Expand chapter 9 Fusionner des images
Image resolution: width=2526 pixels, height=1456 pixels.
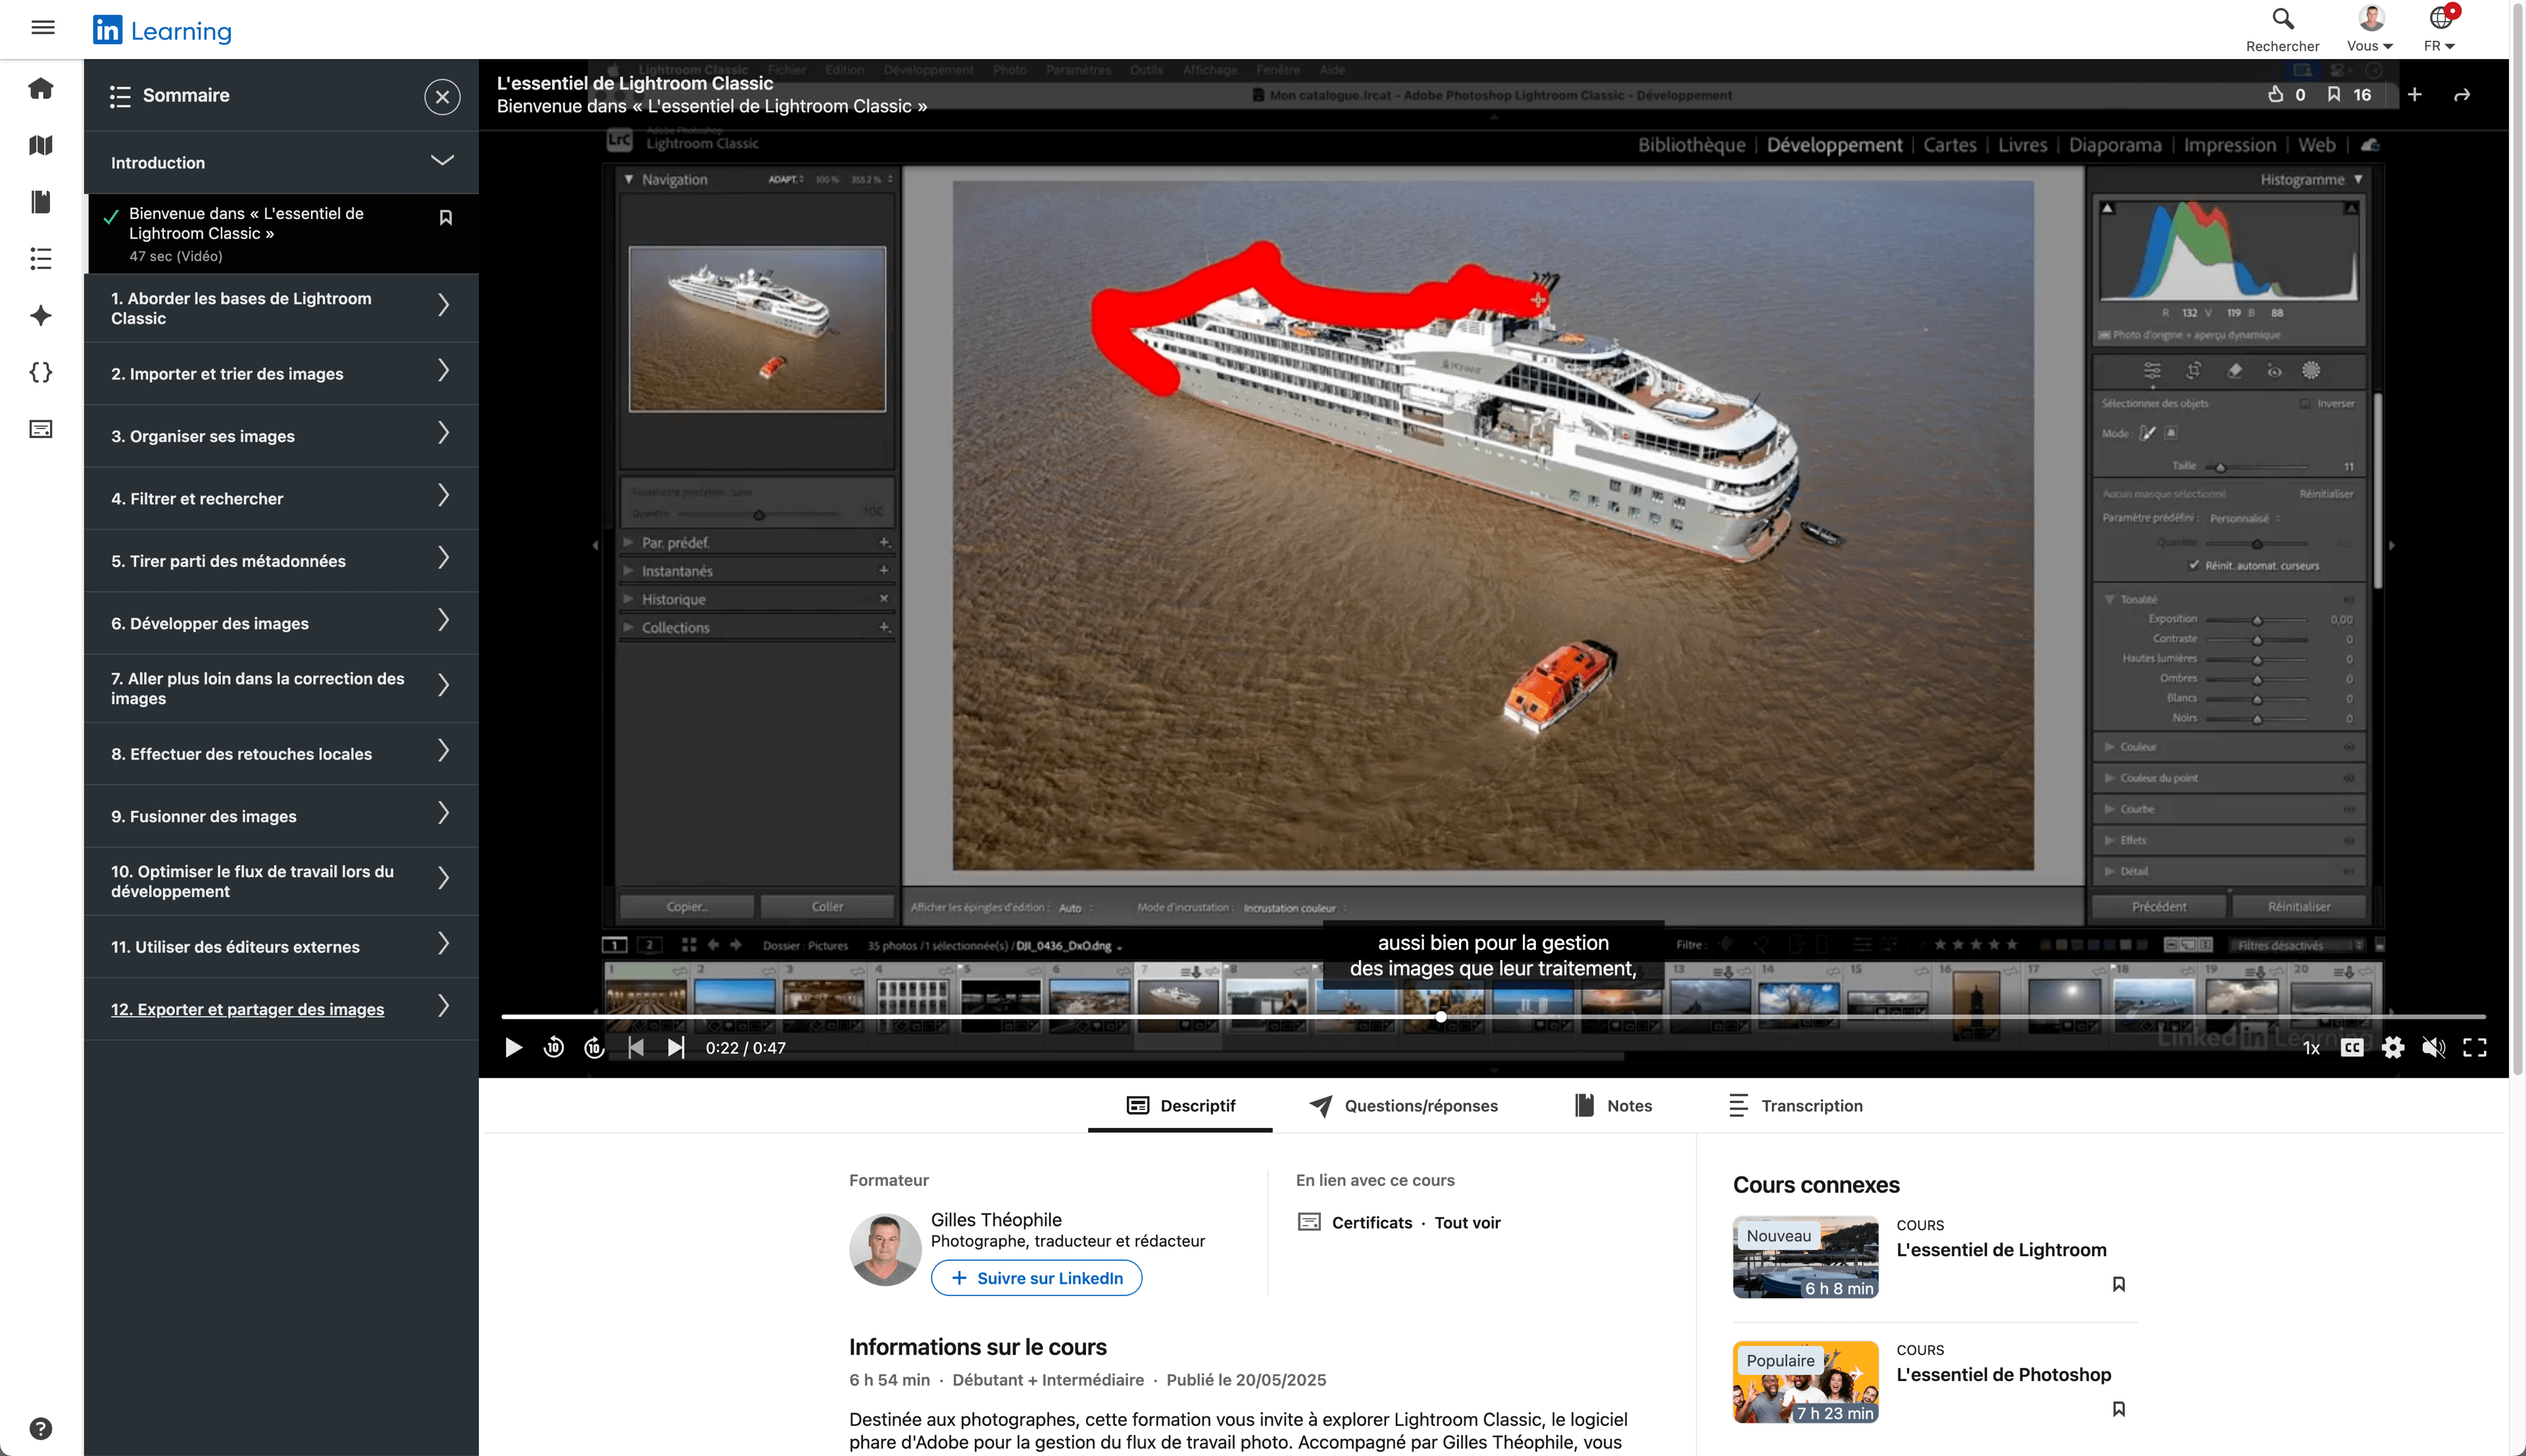tap(281, 816)
